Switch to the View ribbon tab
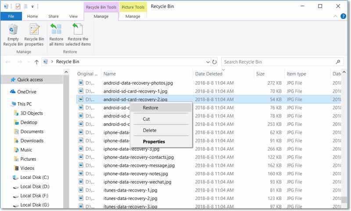 [x=73, y=16]
